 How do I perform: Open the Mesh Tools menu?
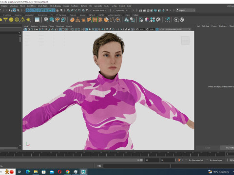(x=42, y=6)
